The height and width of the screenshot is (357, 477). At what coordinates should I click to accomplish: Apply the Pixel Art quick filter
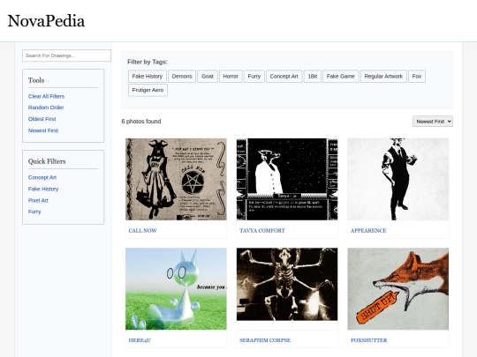click(x=38, y=200)
